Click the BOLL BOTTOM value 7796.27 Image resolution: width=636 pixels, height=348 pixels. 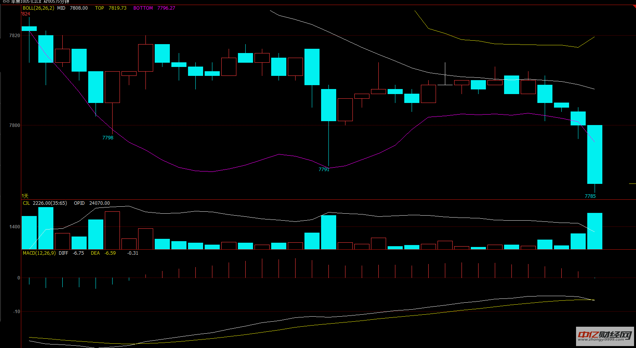(x=166, y=8)
